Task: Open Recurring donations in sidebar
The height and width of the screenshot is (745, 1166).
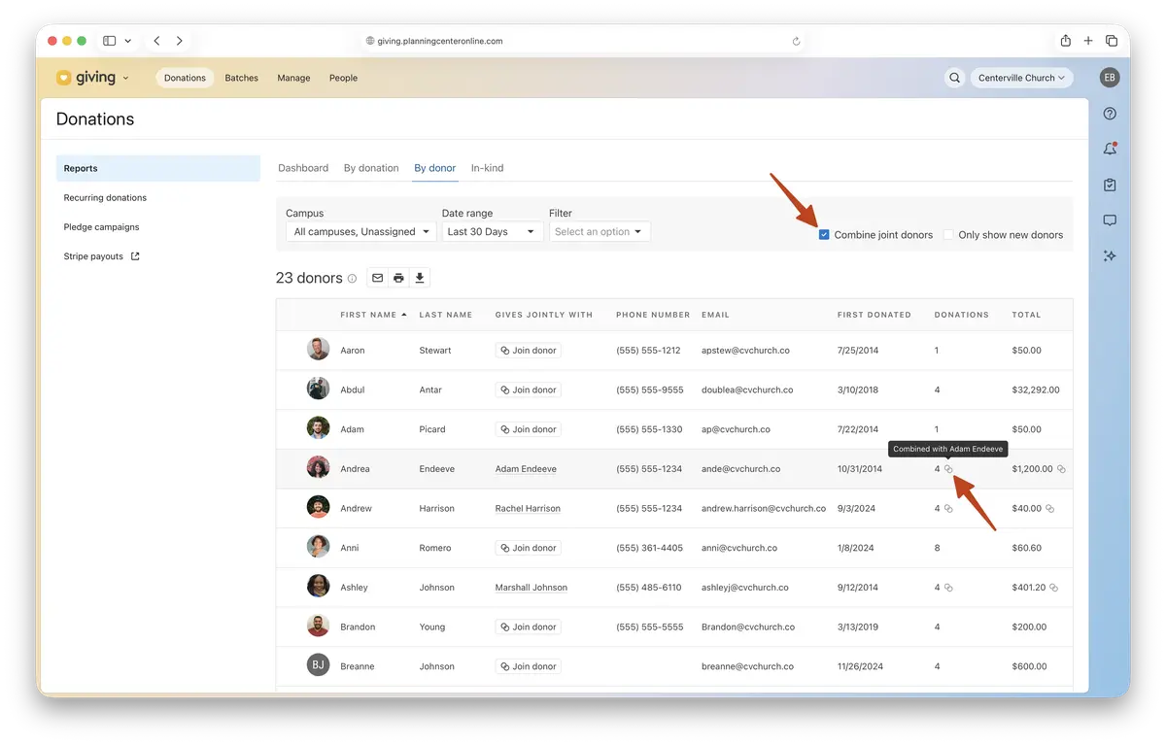Action: (x=105, y=198)
